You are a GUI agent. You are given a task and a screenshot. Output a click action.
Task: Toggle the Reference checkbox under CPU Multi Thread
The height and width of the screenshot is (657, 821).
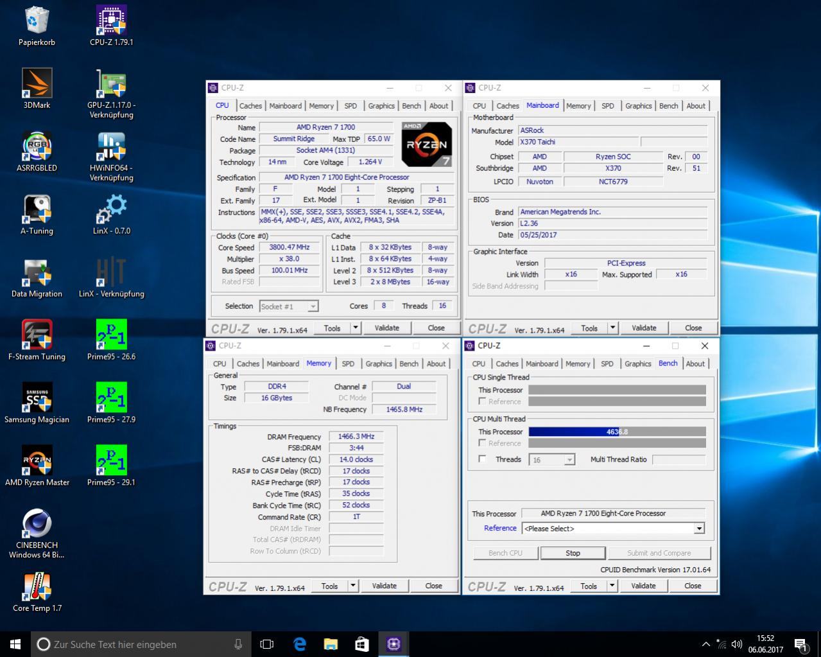click(483, 443)
